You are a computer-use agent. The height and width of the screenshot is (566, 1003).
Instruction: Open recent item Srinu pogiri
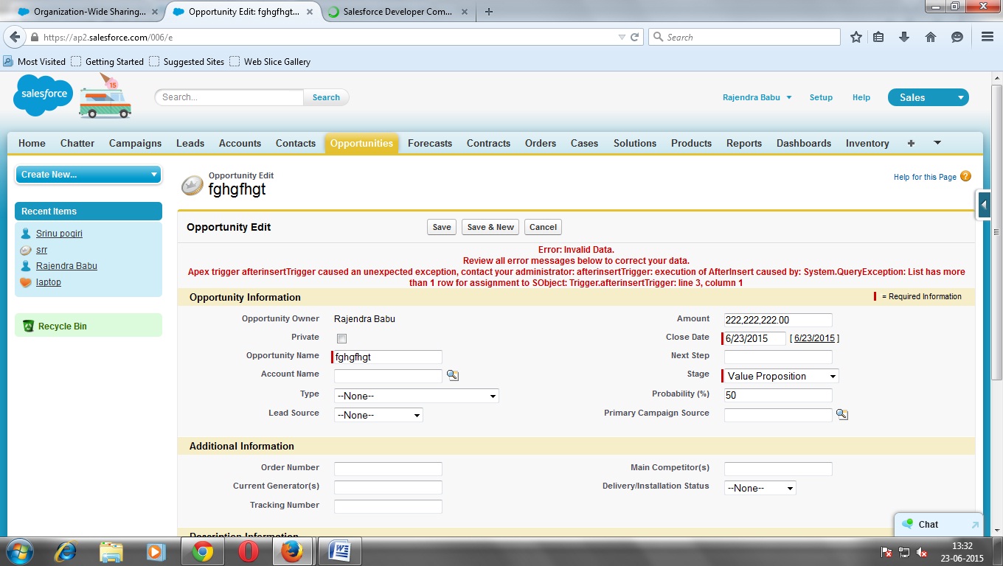pos(59,234)
